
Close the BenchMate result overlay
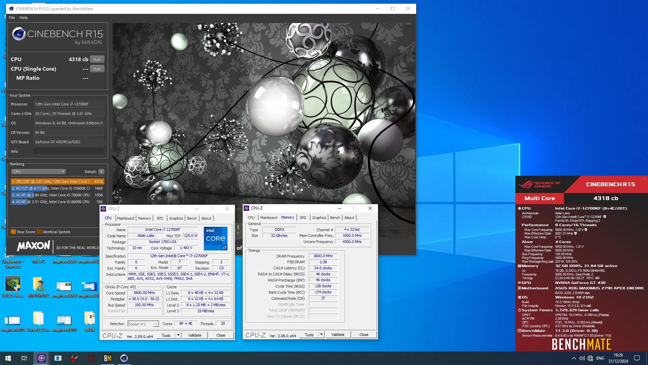coord(644,179)
